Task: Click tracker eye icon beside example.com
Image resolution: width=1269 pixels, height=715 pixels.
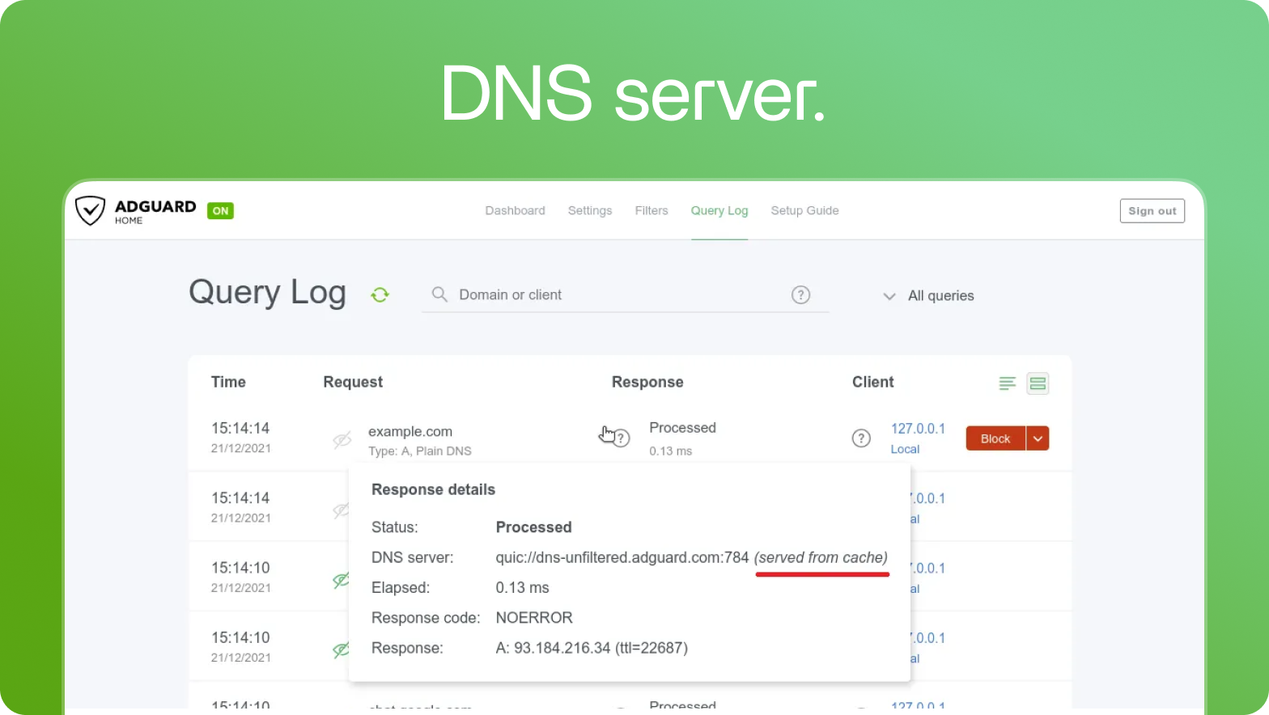Action: pos(342,439)
